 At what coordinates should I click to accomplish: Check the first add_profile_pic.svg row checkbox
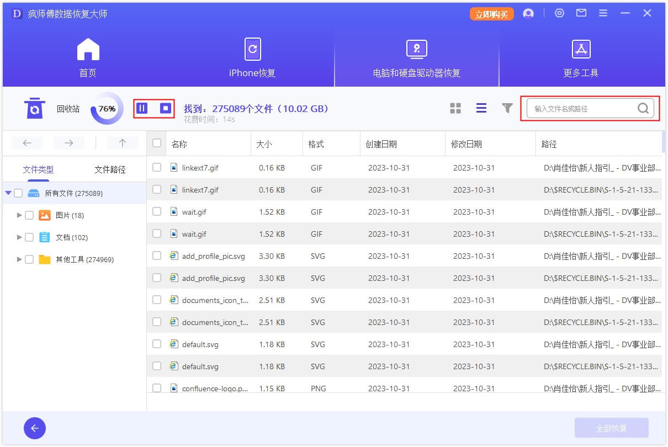click(157, 256)
